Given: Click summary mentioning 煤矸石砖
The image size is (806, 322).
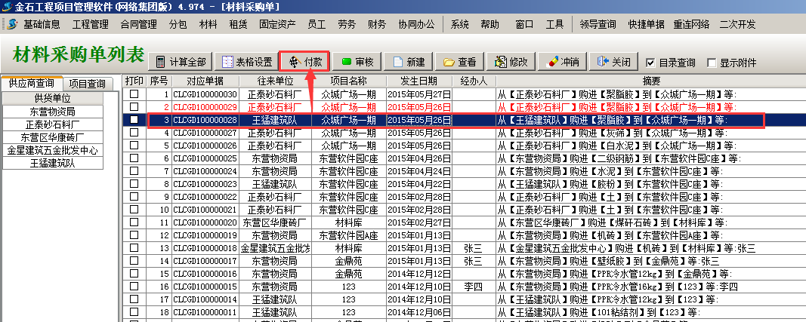Looking at the screenshot, I should point(651,222).
